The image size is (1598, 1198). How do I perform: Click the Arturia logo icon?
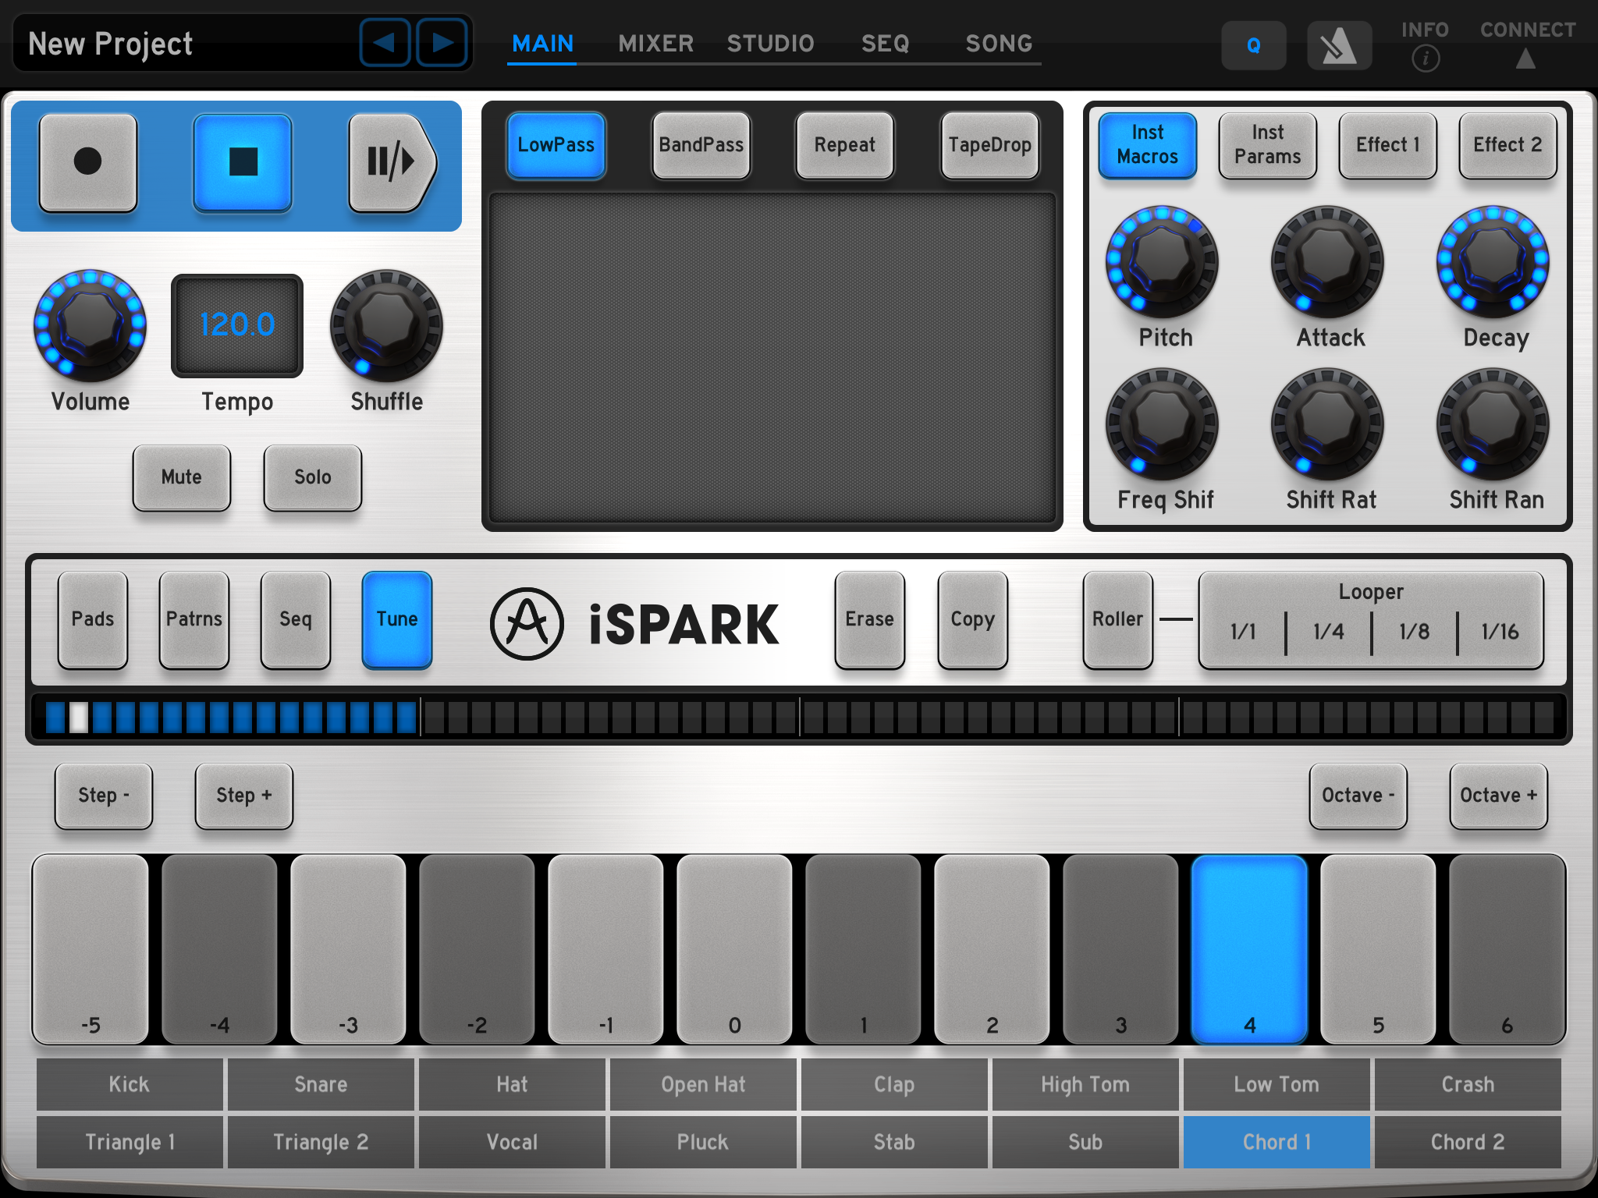(x=527, y=623)
